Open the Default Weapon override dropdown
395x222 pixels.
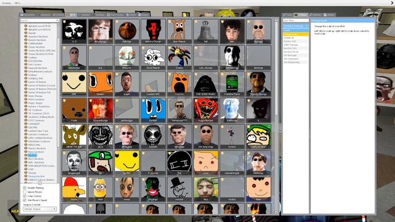point(39,209)
